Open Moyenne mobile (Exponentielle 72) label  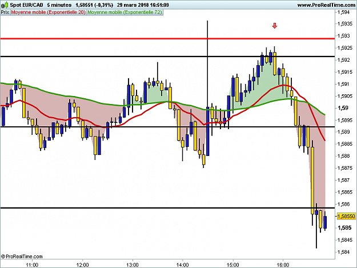[125, 12]
